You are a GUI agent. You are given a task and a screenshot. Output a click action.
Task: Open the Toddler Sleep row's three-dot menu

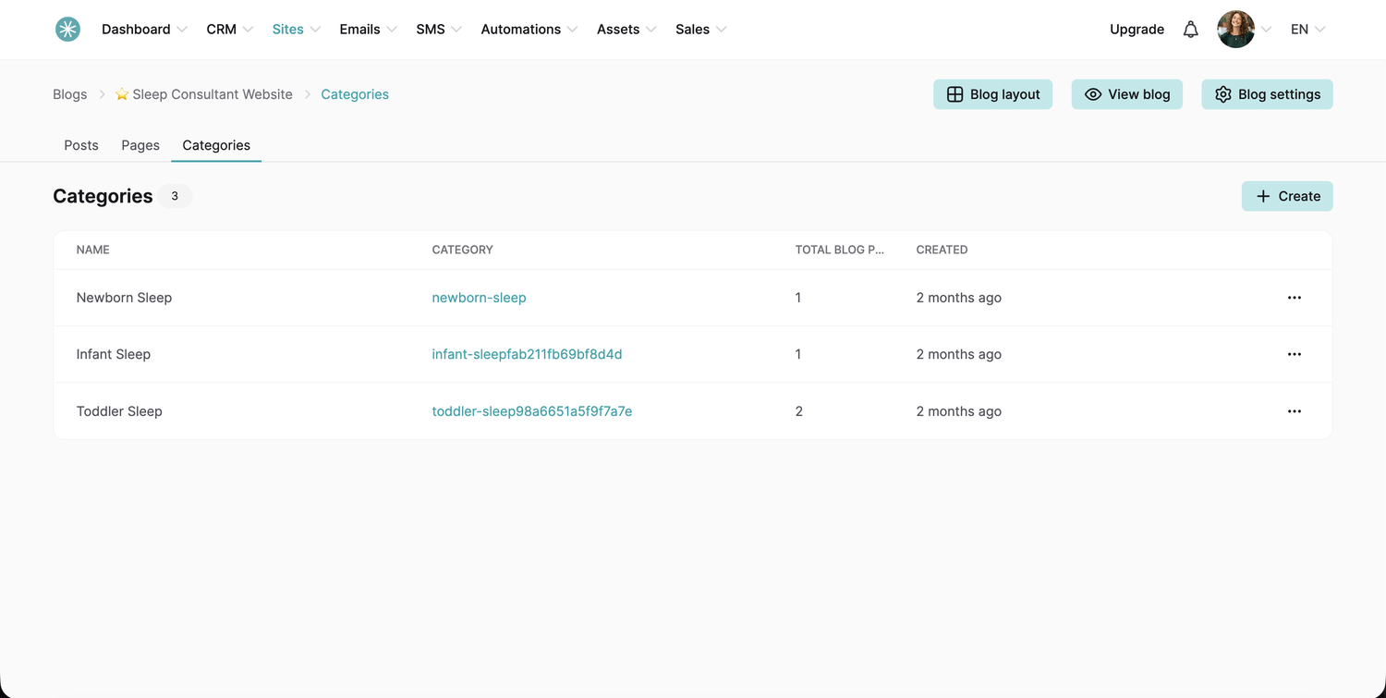pos(1295,411)
